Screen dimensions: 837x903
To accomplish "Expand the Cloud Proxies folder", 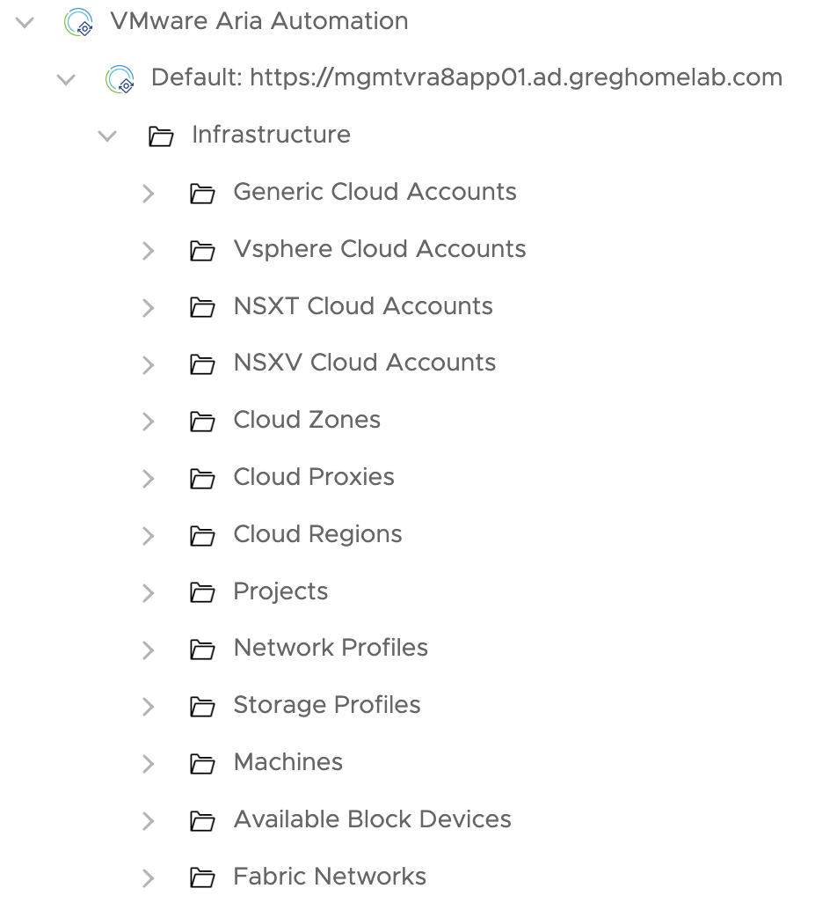I will click(149, 479).
